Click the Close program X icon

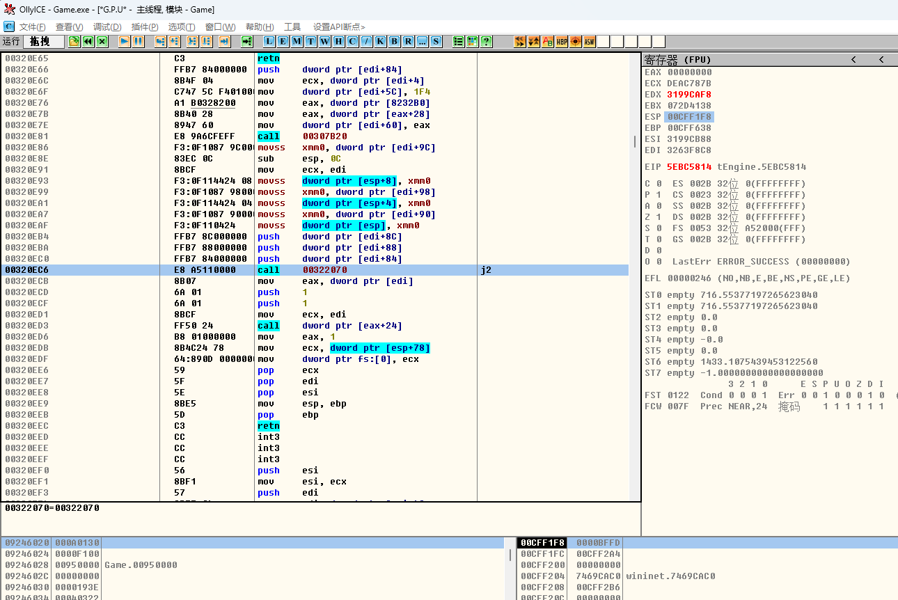(102, 41)
